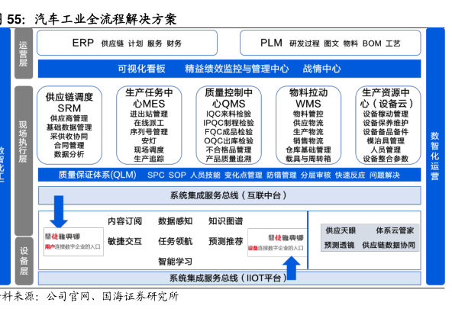The height and width of the screenshot is (309, 452).
Task: Click '体系云管家' in the gray box
Action: click(x=395, y=230)
